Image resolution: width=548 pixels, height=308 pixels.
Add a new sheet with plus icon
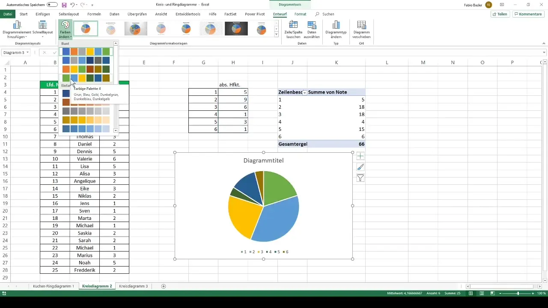pyautogui.click(x=163, y=286)
